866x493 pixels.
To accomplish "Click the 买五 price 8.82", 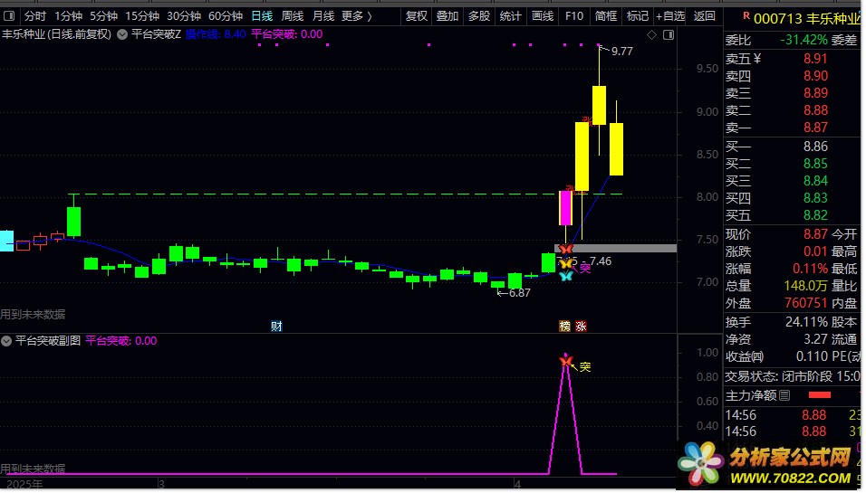I will point(816,215).
